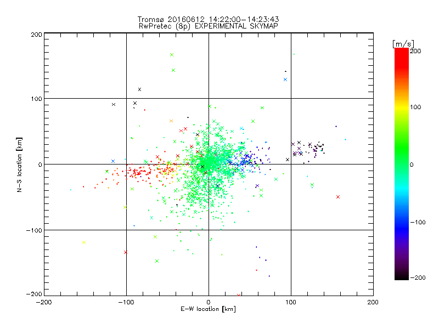Click the green middle of the velocity colorbar
439x329 pixels.
[402, 157]
